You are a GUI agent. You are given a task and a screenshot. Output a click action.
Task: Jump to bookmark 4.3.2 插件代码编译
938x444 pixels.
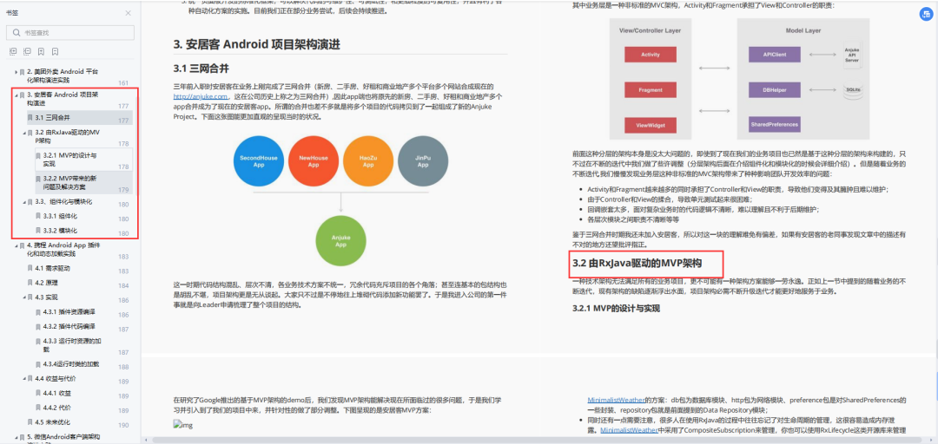pos(69,326)
